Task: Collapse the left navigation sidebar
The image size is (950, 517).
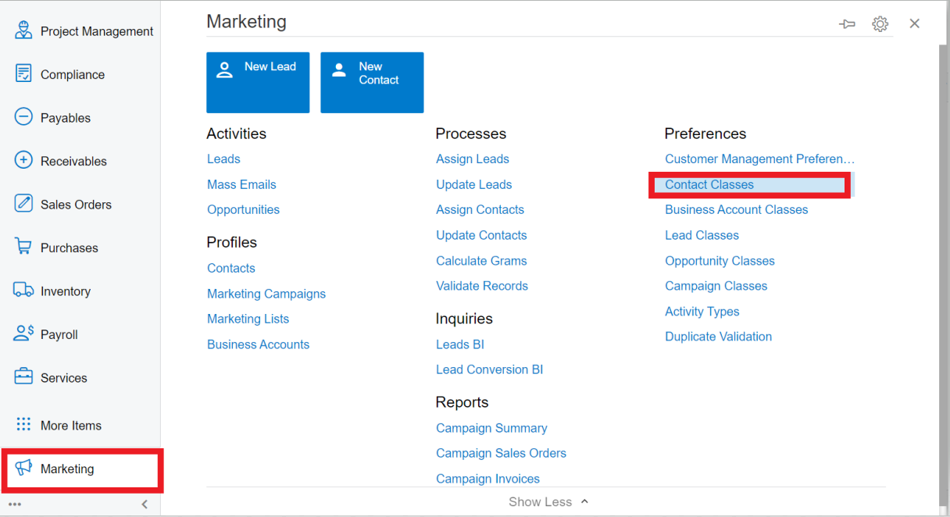Action: tap(145, 504)
